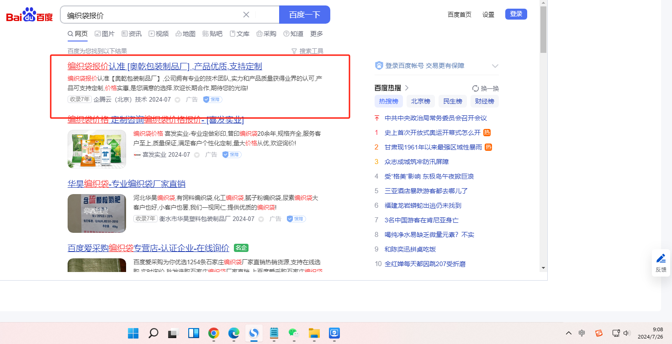Select the 北京榜 hot list tab
The height and width of the screenshot is (344, 672).
pyautogui.click(x=420, y=101)
